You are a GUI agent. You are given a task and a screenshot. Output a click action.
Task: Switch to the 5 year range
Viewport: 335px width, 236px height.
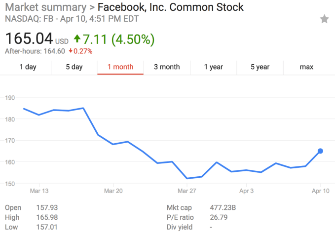260,67
